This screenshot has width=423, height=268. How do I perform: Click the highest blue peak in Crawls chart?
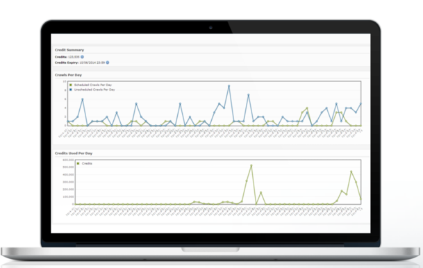coord(229,86)
